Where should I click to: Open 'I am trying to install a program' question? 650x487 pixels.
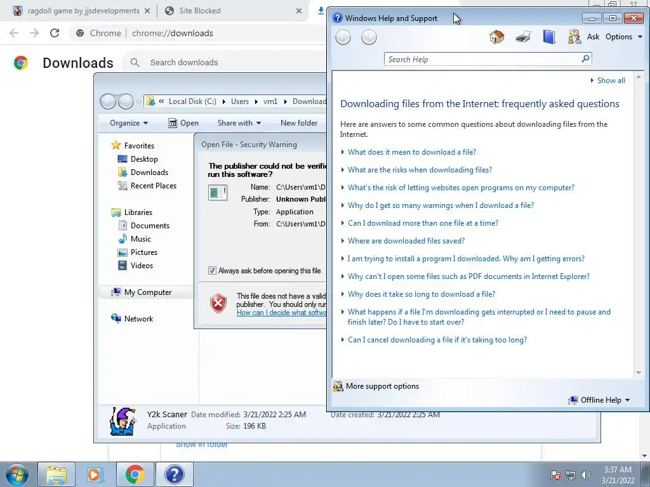pyautogui.click(x=466, y=259)
